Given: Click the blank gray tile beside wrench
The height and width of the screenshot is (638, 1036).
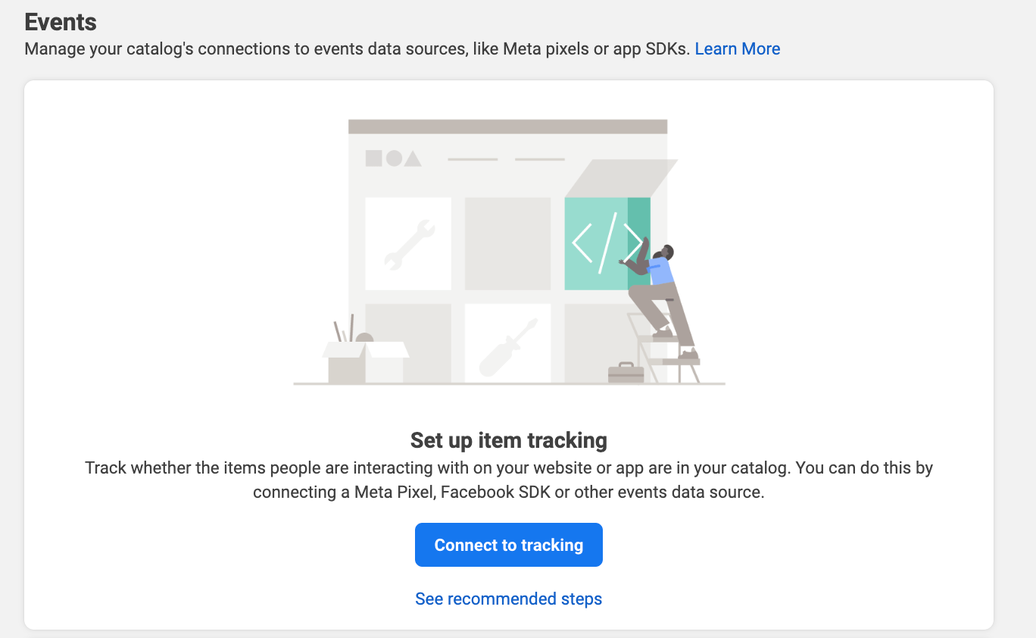Looking at the screenshot, I should (x=507, y=244).
